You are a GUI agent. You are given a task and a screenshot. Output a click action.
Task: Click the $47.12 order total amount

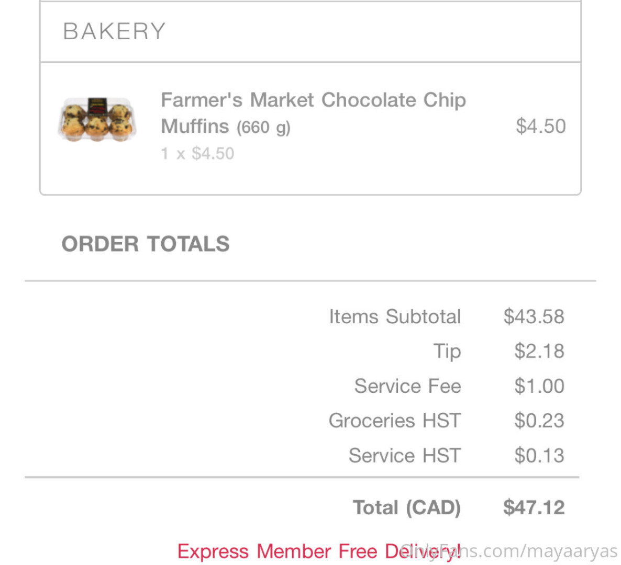pyautogui.click(x=534, y=507)
